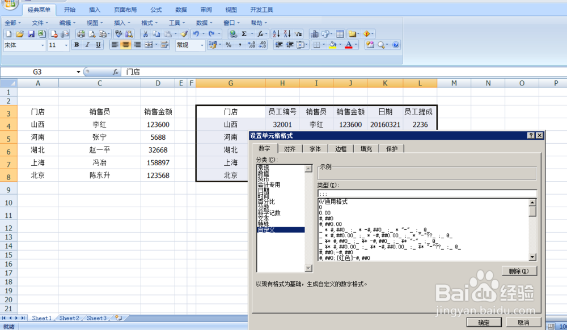Open the fill color dropdown arrow
The image size is (567, 330).
tap(340, 45)
